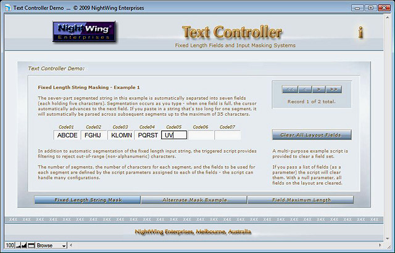Click the 'Text Controller Demo:' label
The image size is (395, 253).
coord(56,68)
